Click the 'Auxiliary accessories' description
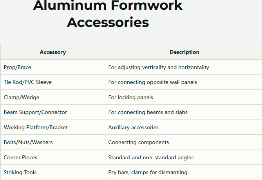Screen dimensions: 262x180 (x=133, y=127)
